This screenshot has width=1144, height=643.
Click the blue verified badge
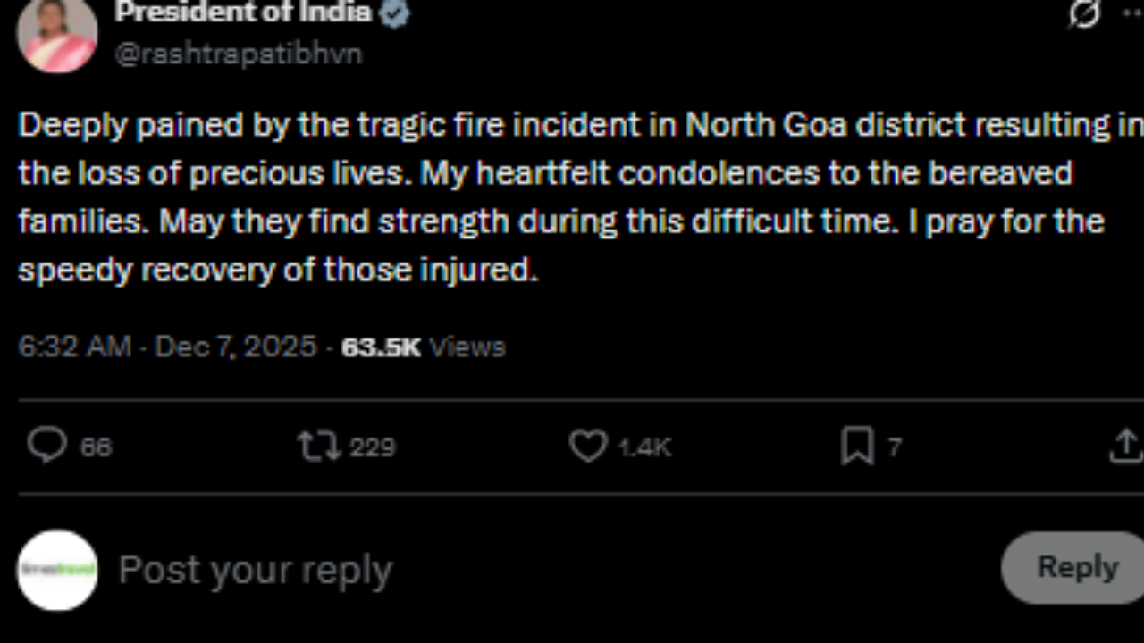(394, 13)
